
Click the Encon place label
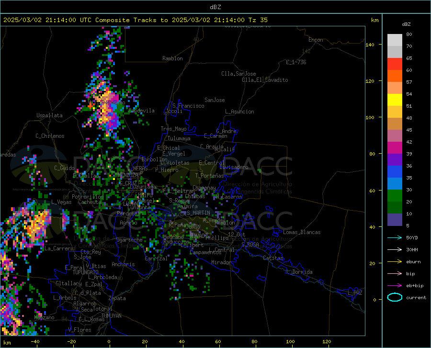316,40
